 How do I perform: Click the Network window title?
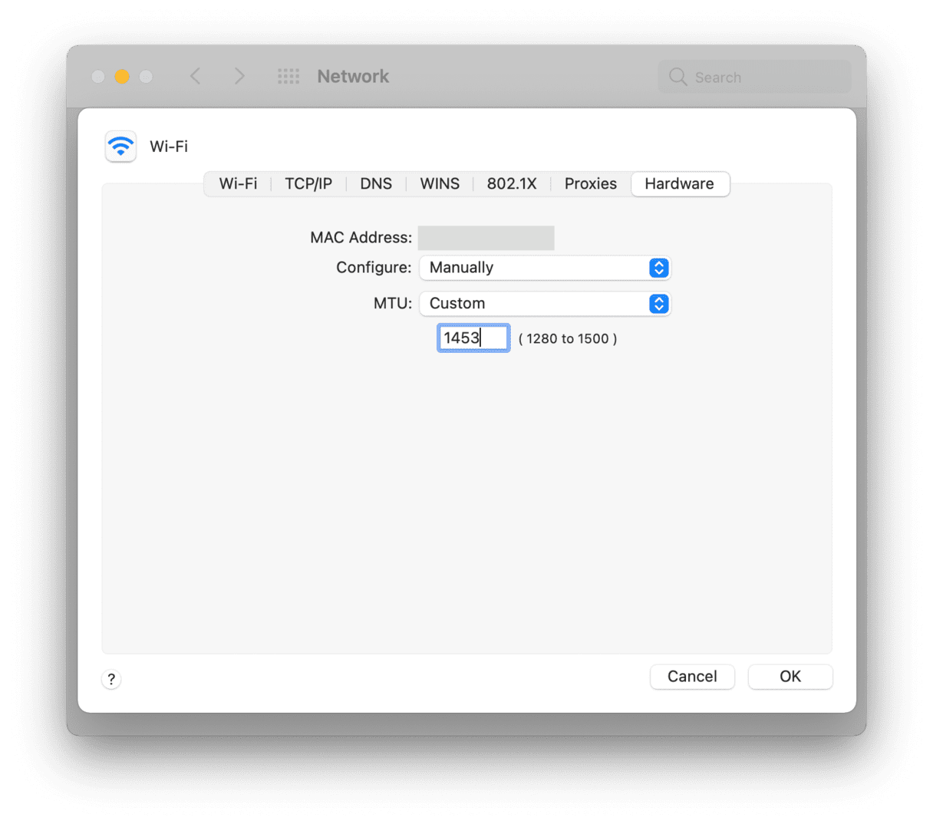click(353, 77)
